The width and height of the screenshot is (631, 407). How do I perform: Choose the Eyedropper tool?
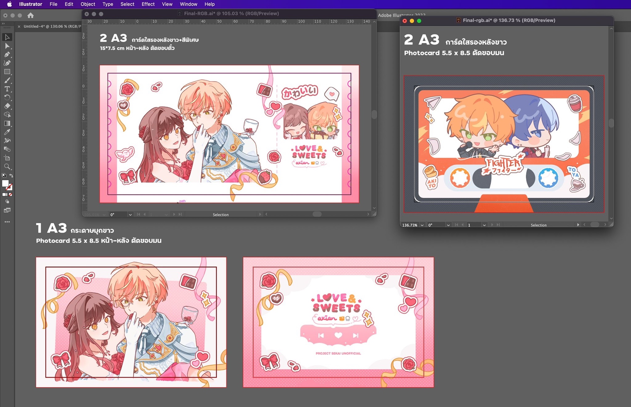click(x=7, y=132)
